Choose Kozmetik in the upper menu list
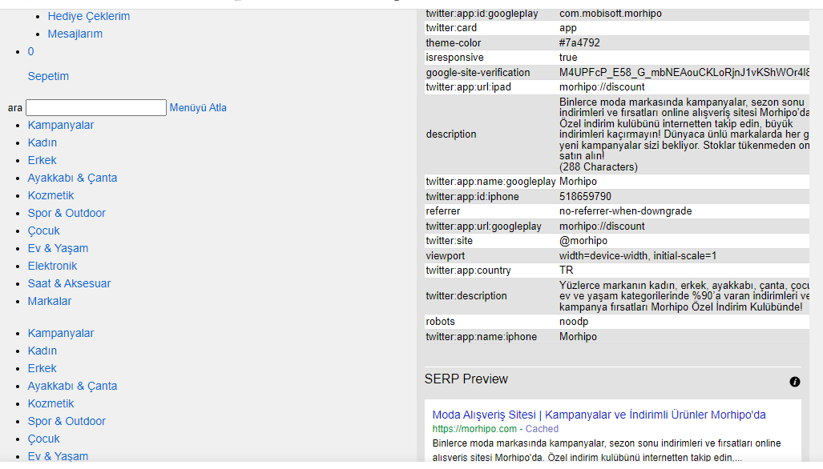Screen dimensions: 823x469 click(x=50, y=195)
